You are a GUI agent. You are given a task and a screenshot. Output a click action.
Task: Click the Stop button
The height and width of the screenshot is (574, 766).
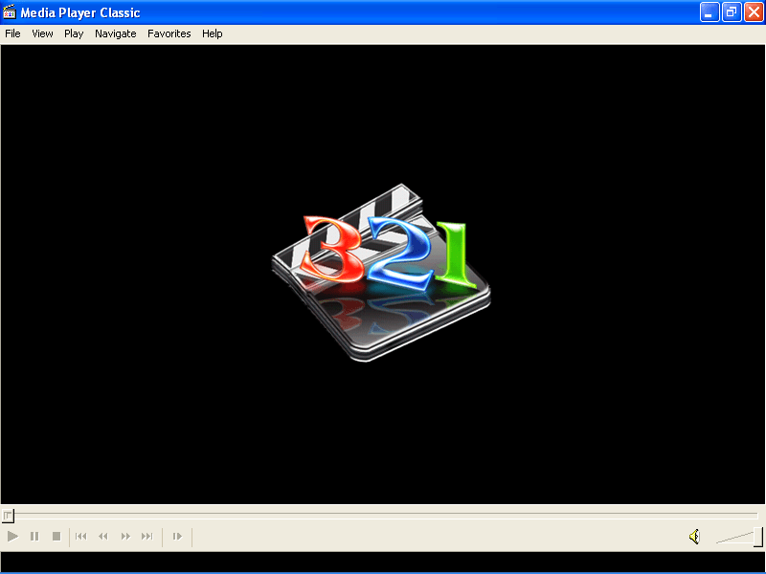[56, 537]
